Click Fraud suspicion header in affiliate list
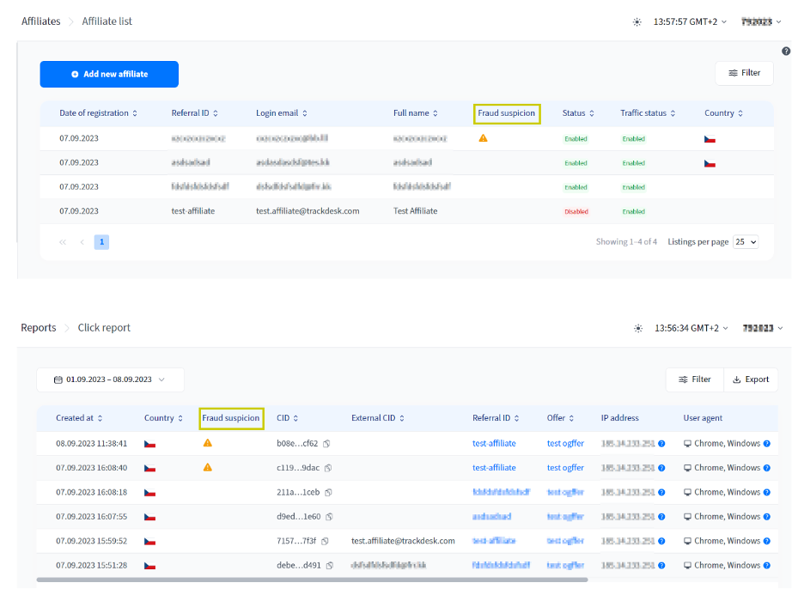This screenshot has width=804, height=589. coord(507,113)
